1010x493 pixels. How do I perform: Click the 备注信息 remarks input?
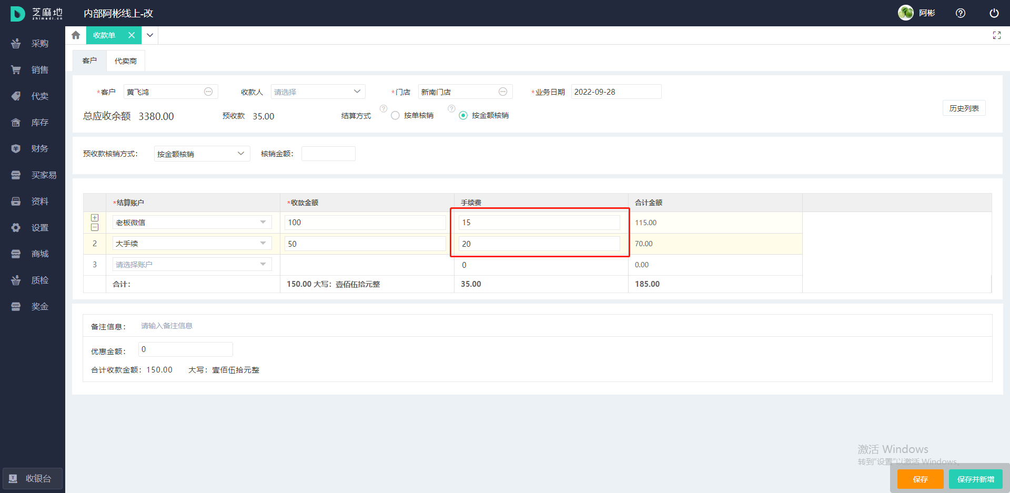[563, 326]
